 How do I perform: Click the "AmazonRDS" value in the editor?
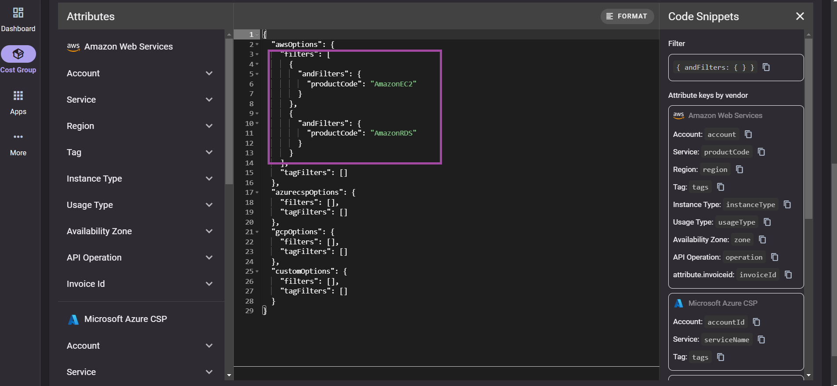coord(393,133)
